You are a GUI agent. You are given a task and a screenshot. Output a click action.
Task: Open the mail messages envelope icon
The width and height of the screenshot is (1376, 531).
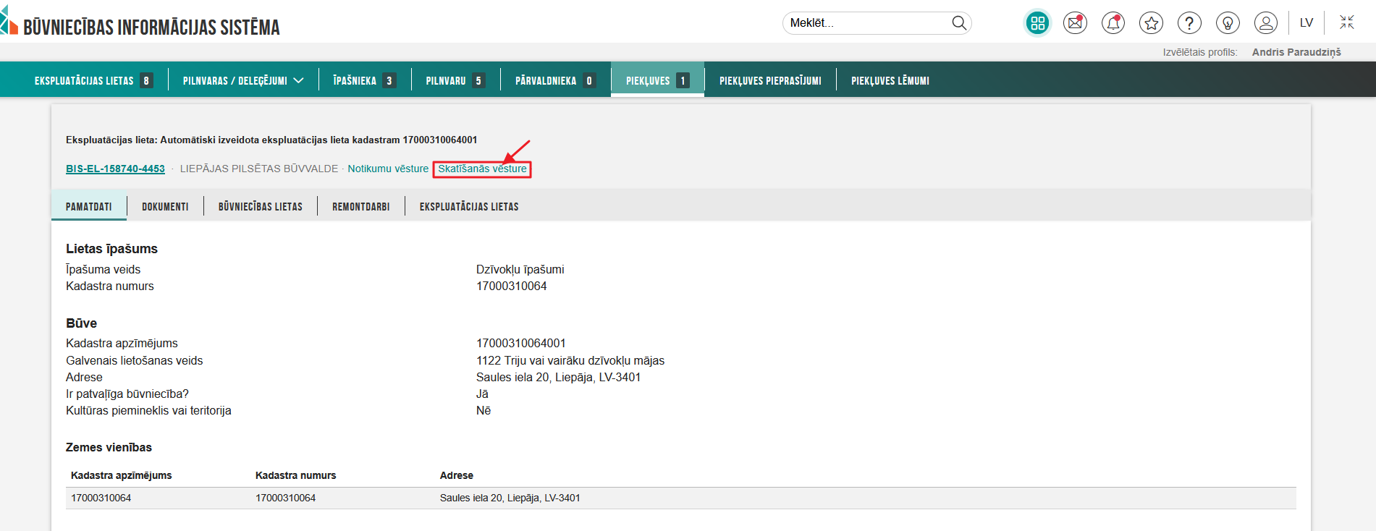[1076, 23]
